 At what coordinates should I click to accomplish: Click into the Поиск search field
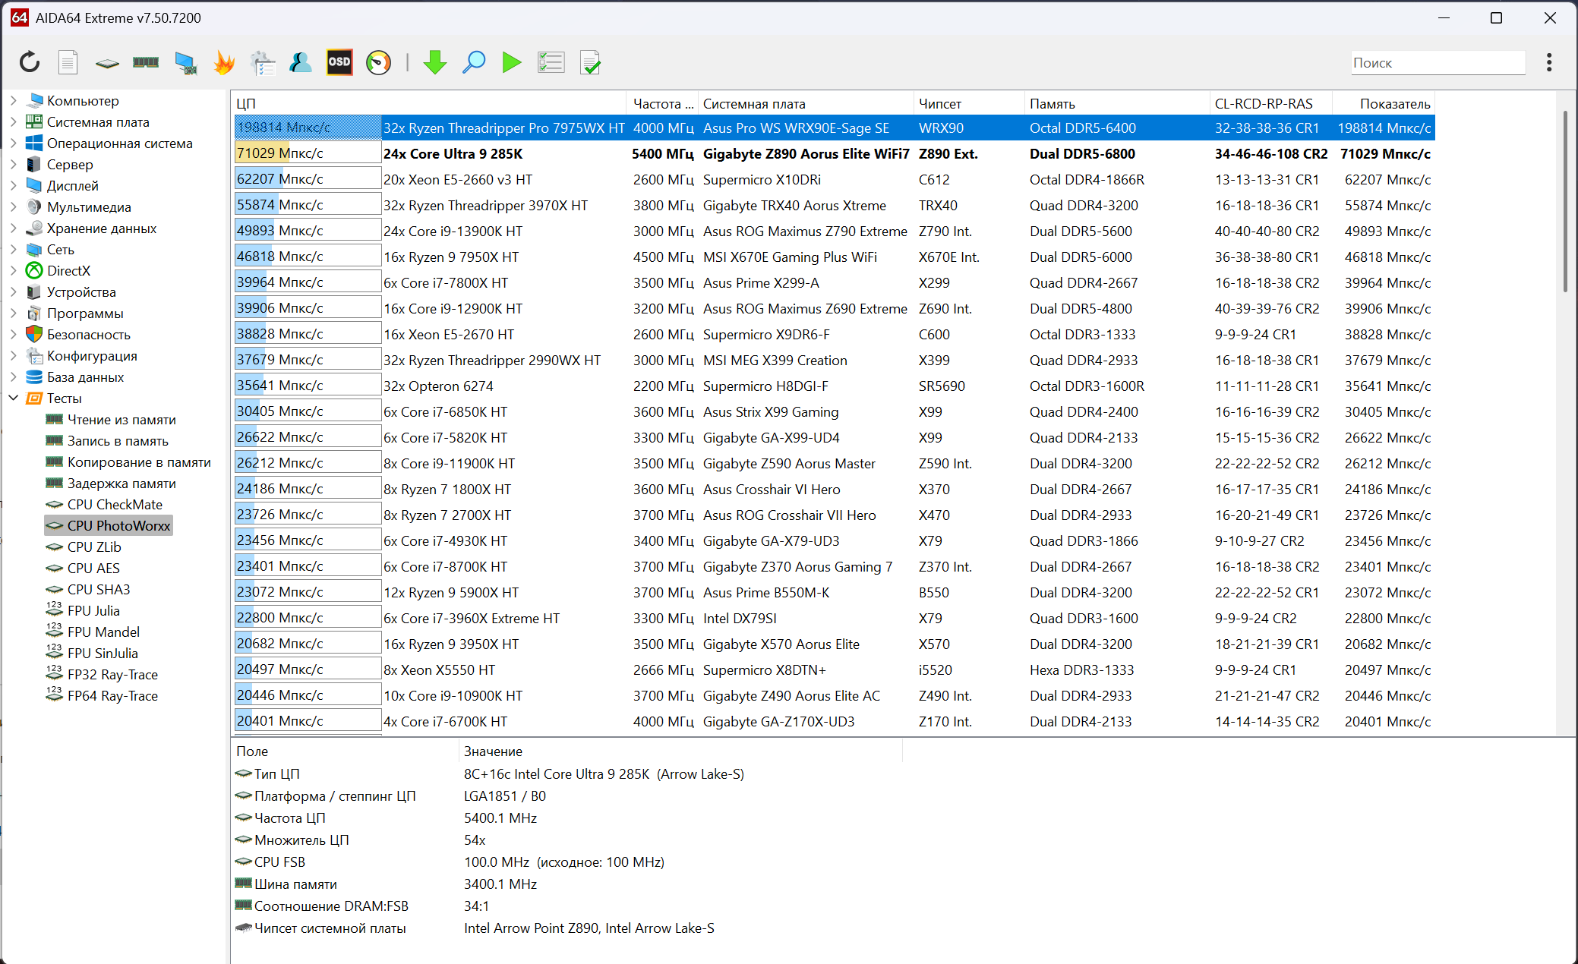click(1437, 63)
